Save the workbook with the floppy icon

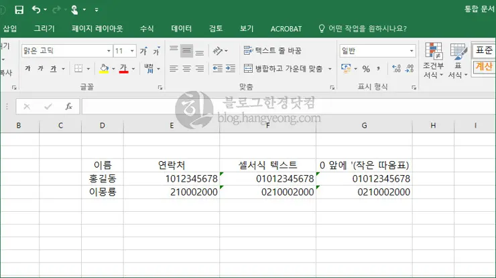pos(19,10)
